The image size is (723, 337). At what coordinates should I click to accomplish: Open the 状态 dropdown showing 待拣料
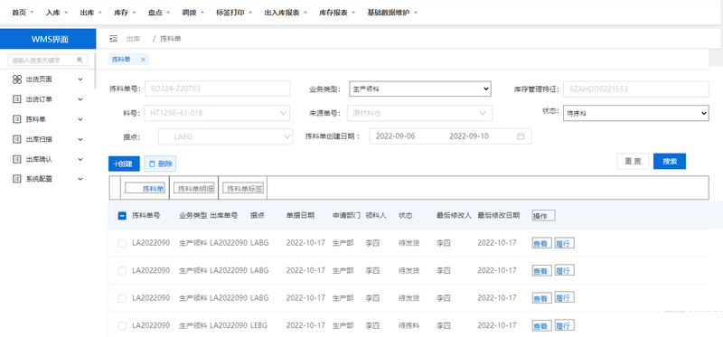636,113
